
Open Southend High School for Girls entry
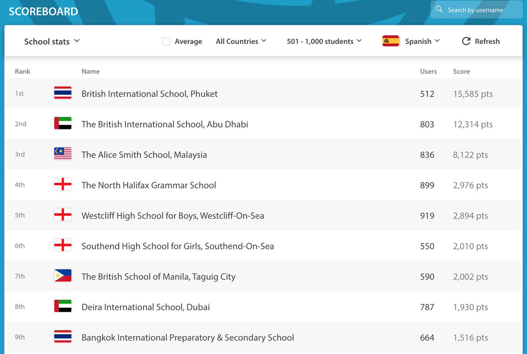point(178,246)
